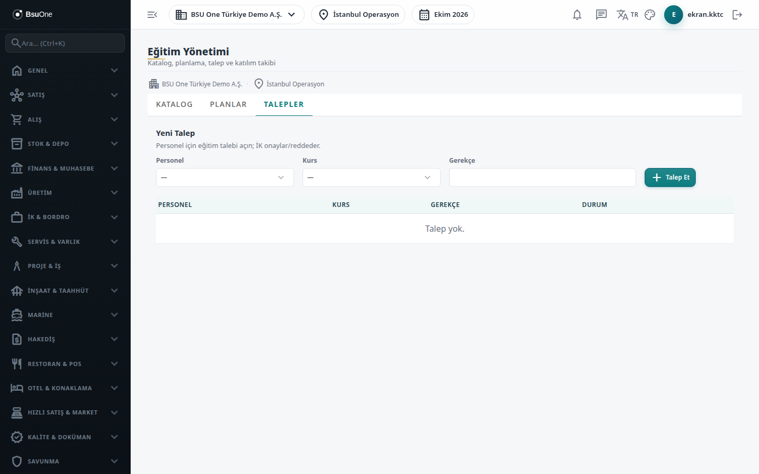
Task: Expand the KALİTE & DOKÜMAN section chevron
Action: coord(114,437)
